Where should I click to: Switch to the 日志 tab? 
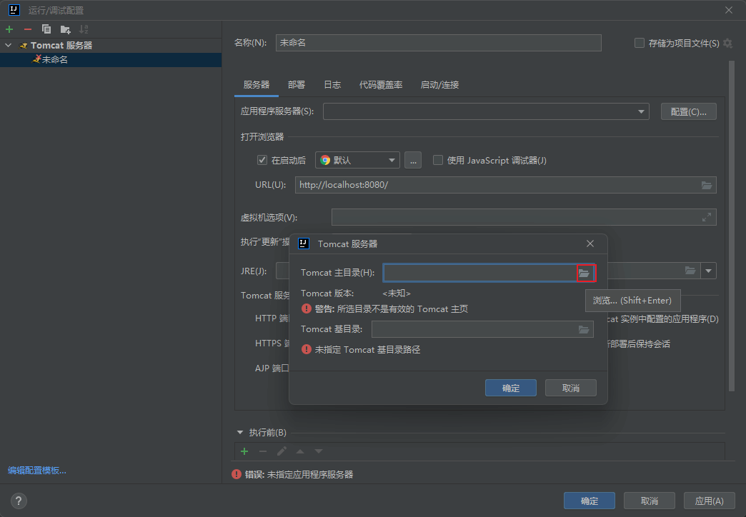[x=332, y=85]
